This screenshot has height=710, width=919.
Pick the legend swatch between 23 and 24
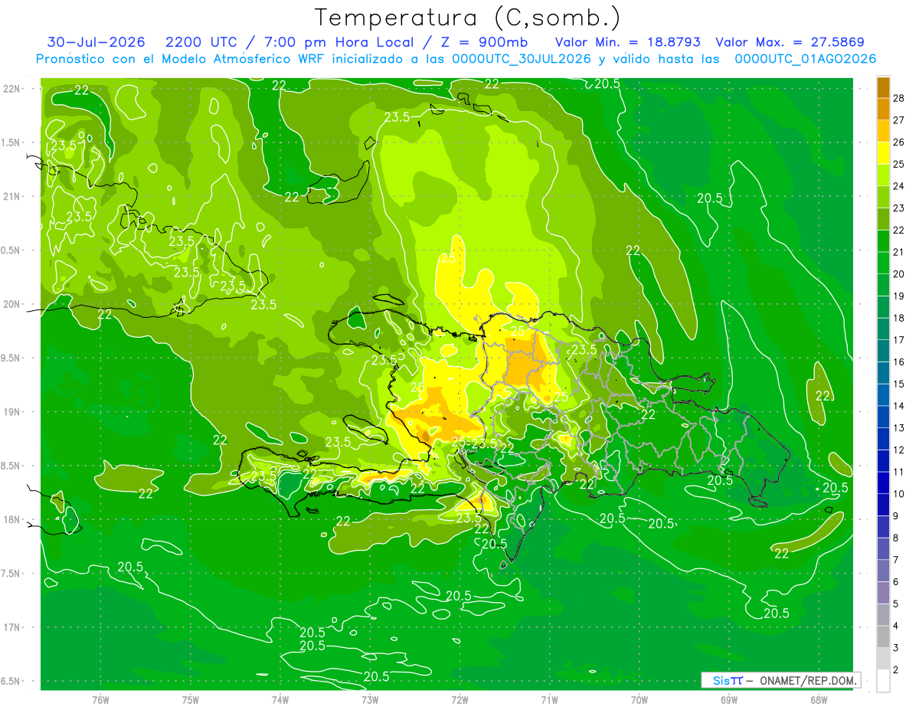(883, 198)
